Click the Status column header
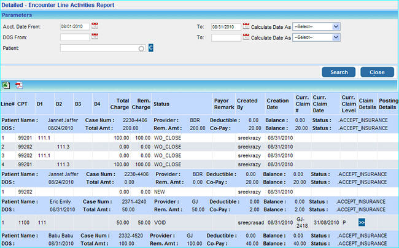This screenshot has width=399, height=248. click(161, 104)
